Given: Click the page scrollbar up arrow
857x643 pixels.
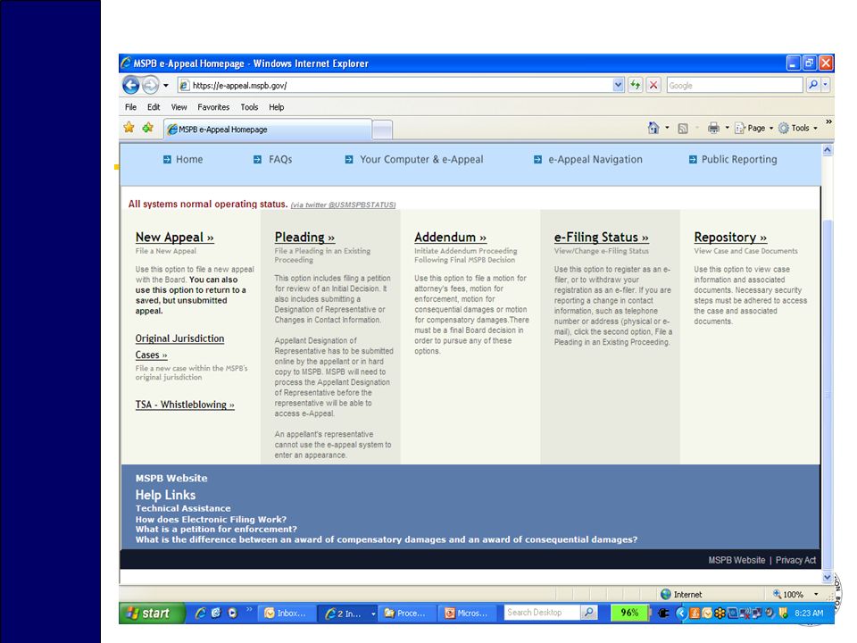Looking at the screenshot, I should [x=828, y=150].
